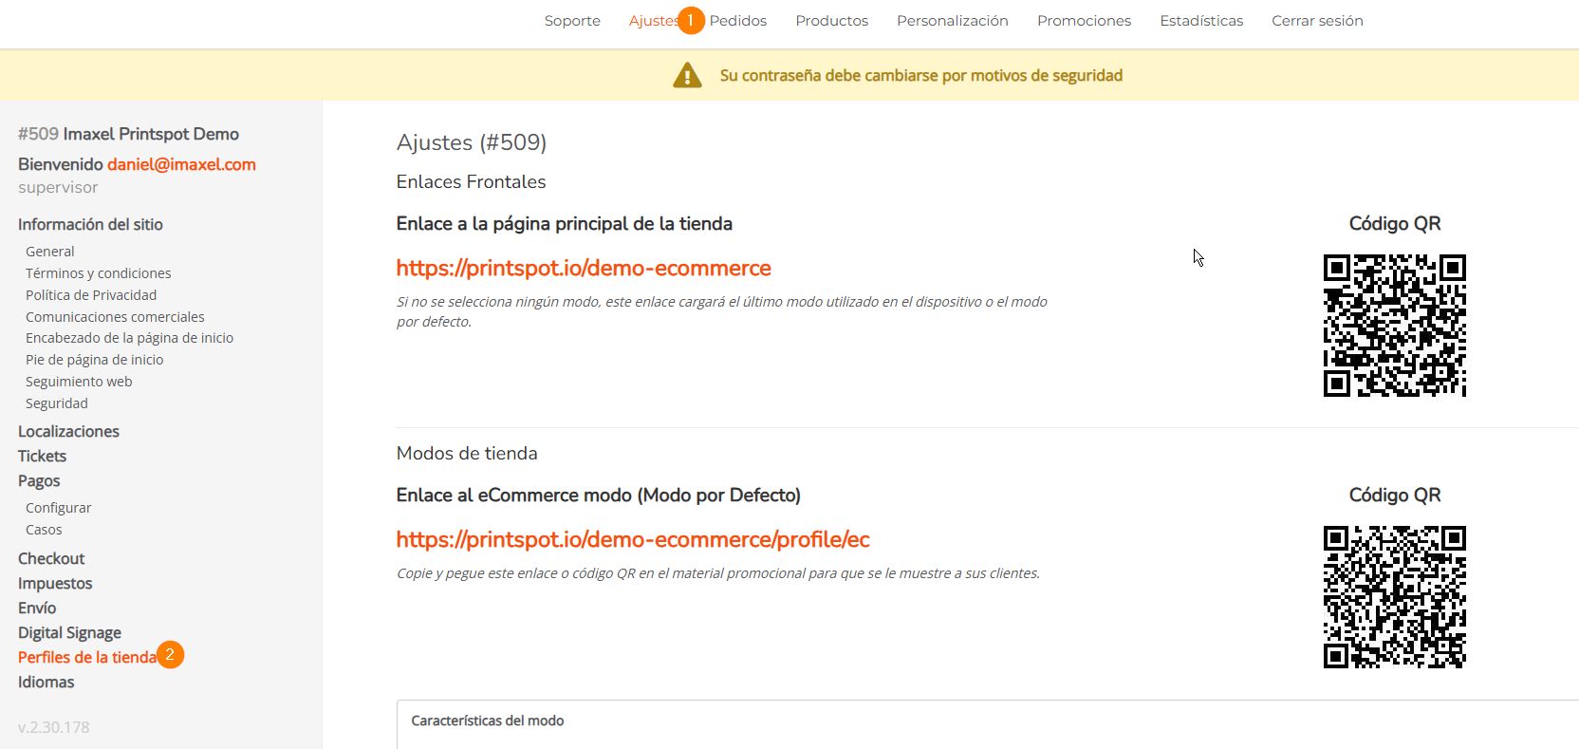Open the eCommerce profile/ec link
This screenshot has height=749, width=1579.
[x=632, y=540]
